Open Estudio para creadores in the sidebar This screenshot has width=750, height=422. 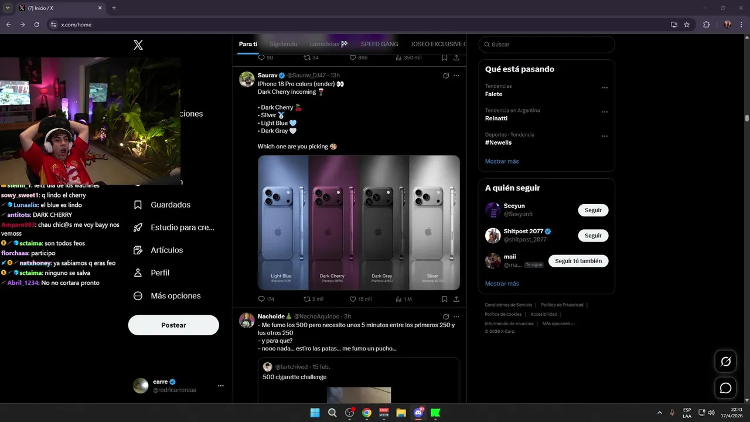(173, 227)
